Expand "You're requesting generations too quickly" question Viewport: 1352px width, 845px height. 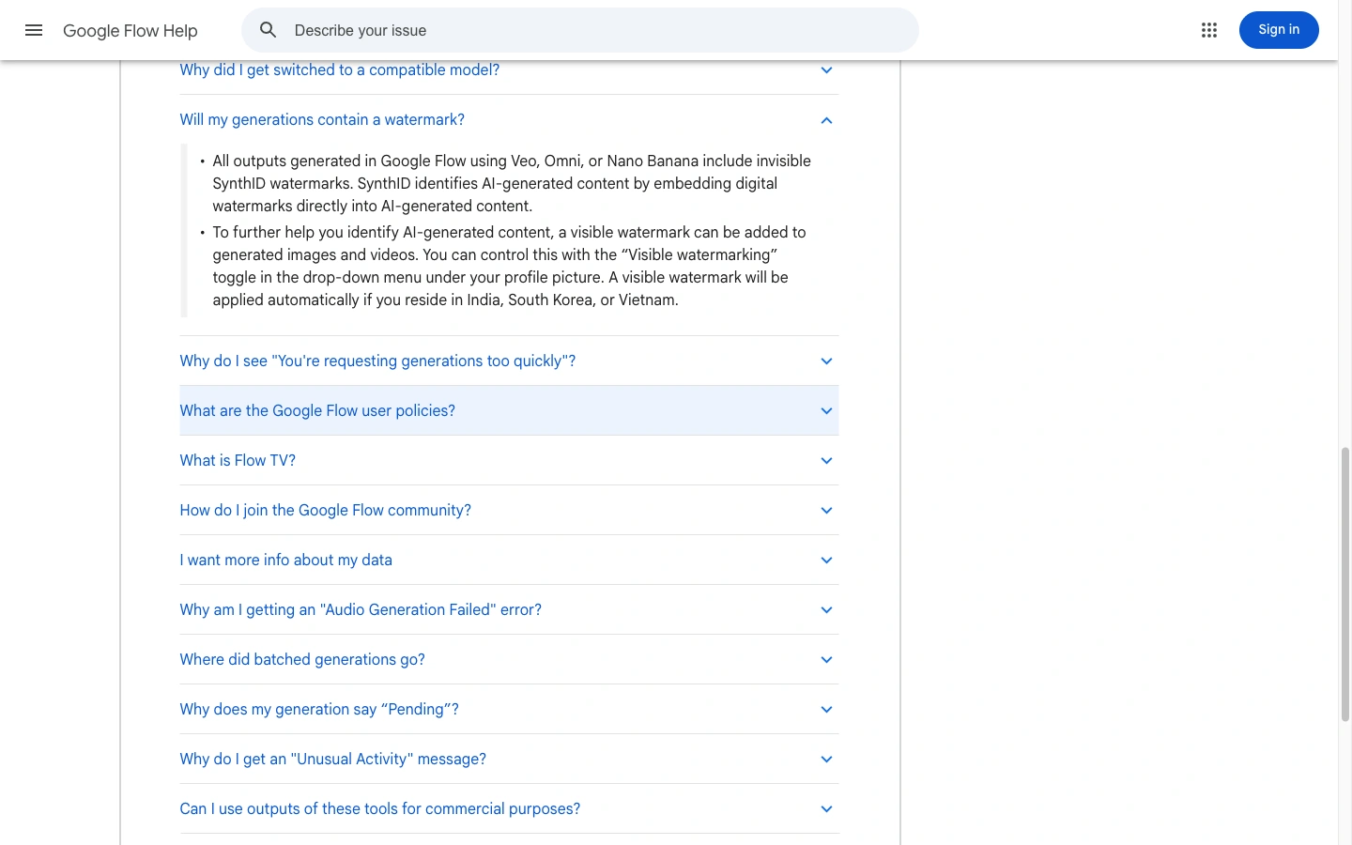point(509,361)
